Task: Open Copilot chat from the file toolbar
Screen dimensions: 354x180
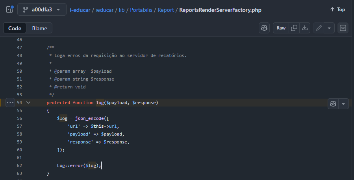Action: [x=264, y=28]
